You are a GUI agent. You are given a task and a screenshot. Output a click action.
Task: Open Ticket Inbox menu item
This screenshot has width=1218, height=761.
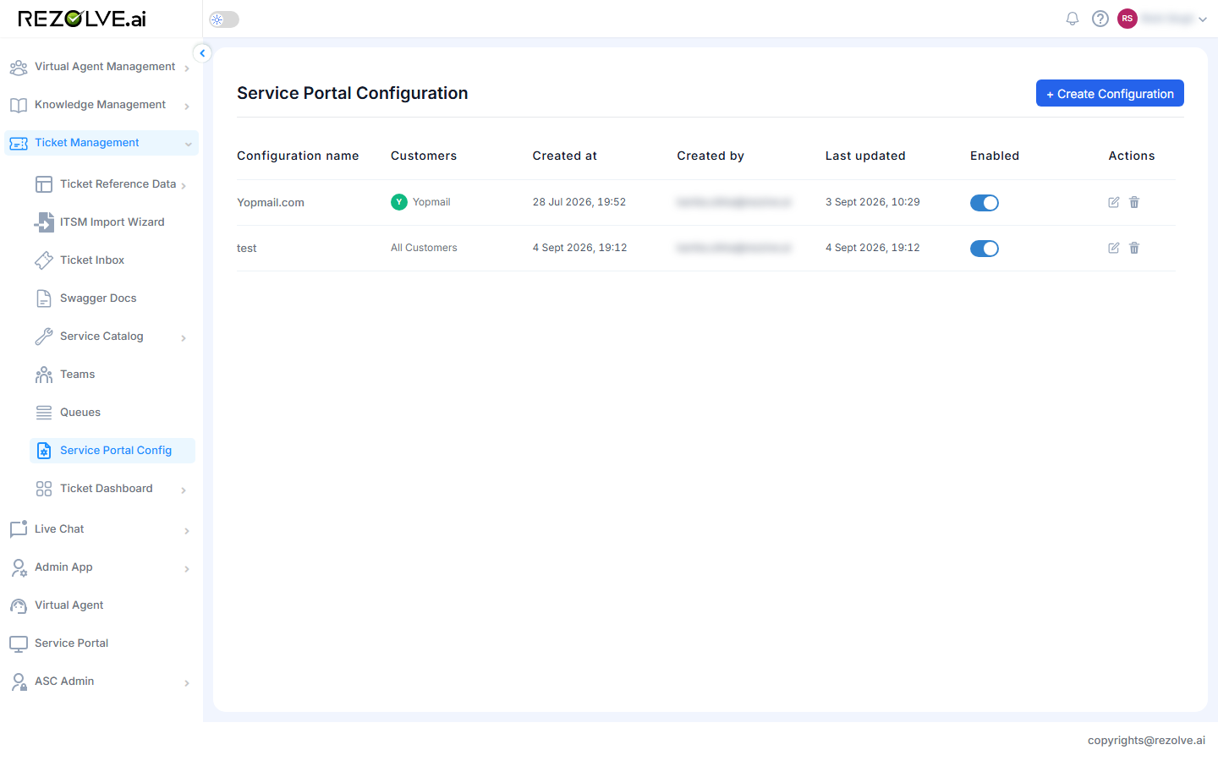tap(112, 260)
